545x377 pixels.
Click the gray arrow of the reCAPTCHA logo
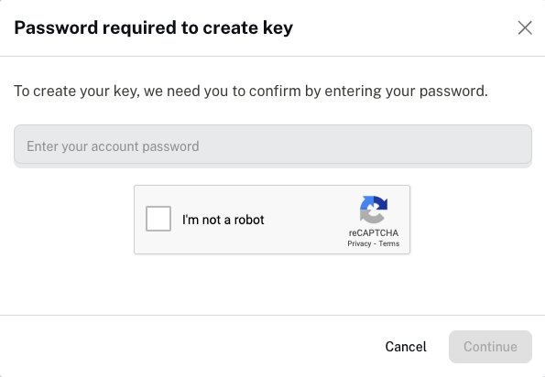(x=371, y=217)
